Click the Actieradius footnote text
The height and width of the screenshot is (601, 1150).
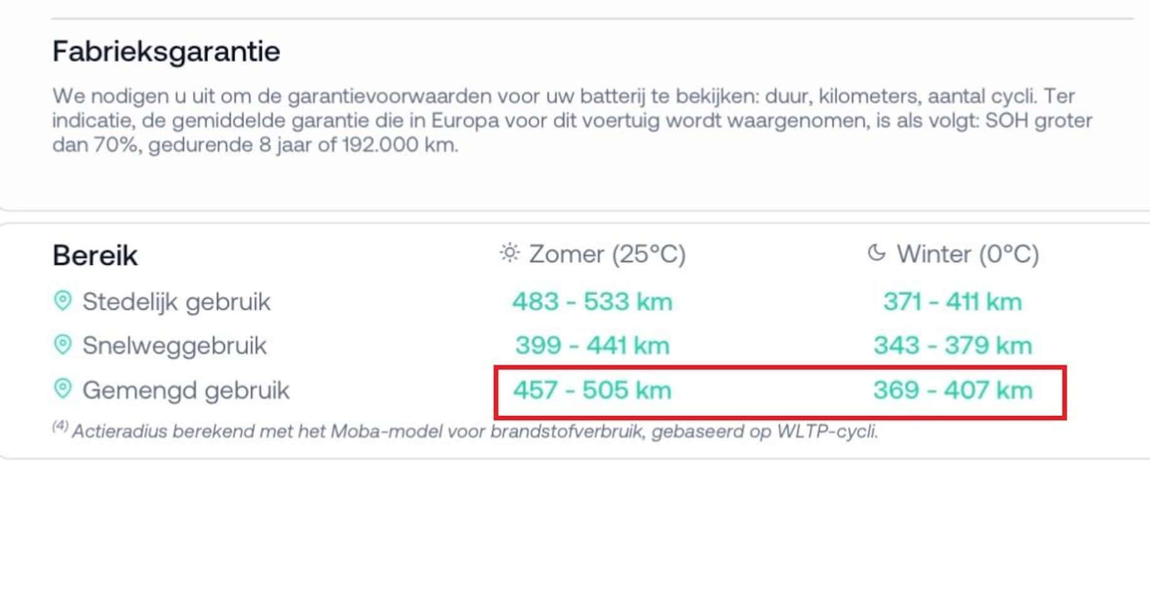point(475,431)
